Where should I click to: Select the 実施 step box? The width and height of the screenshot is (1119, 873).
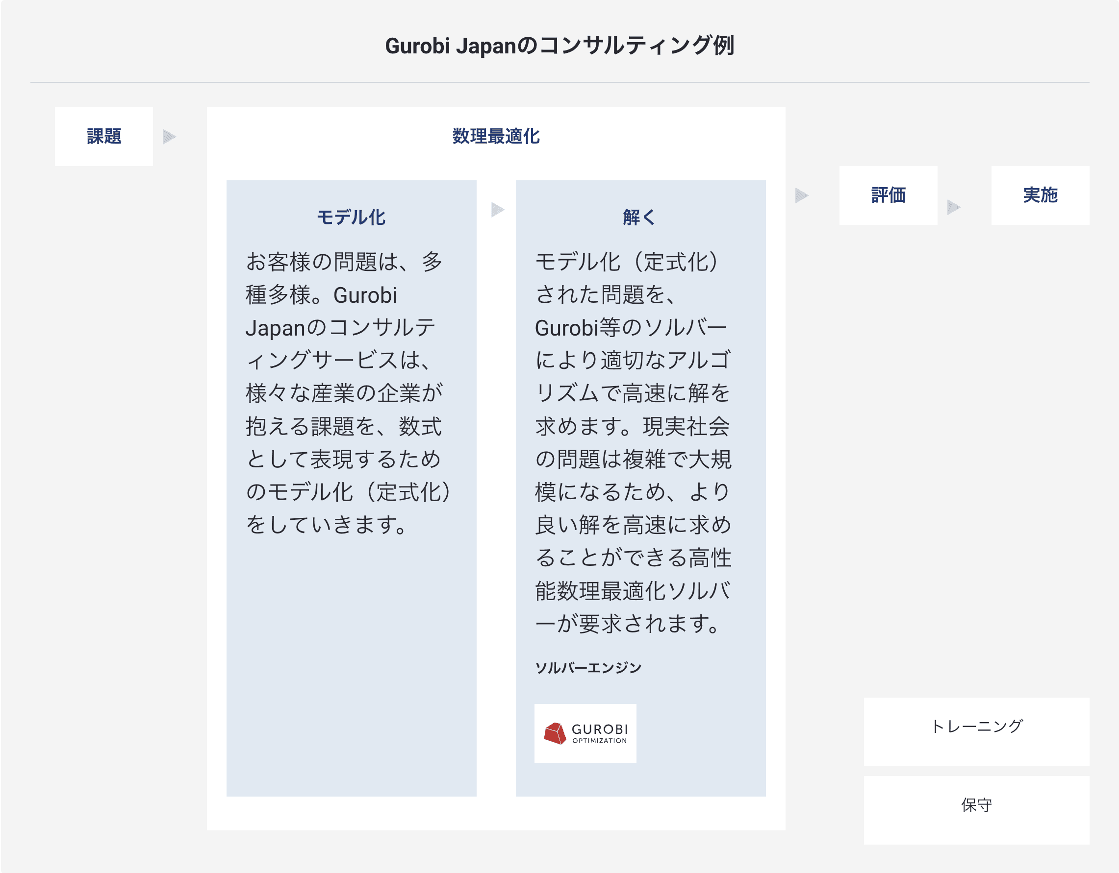[1040, 195]
